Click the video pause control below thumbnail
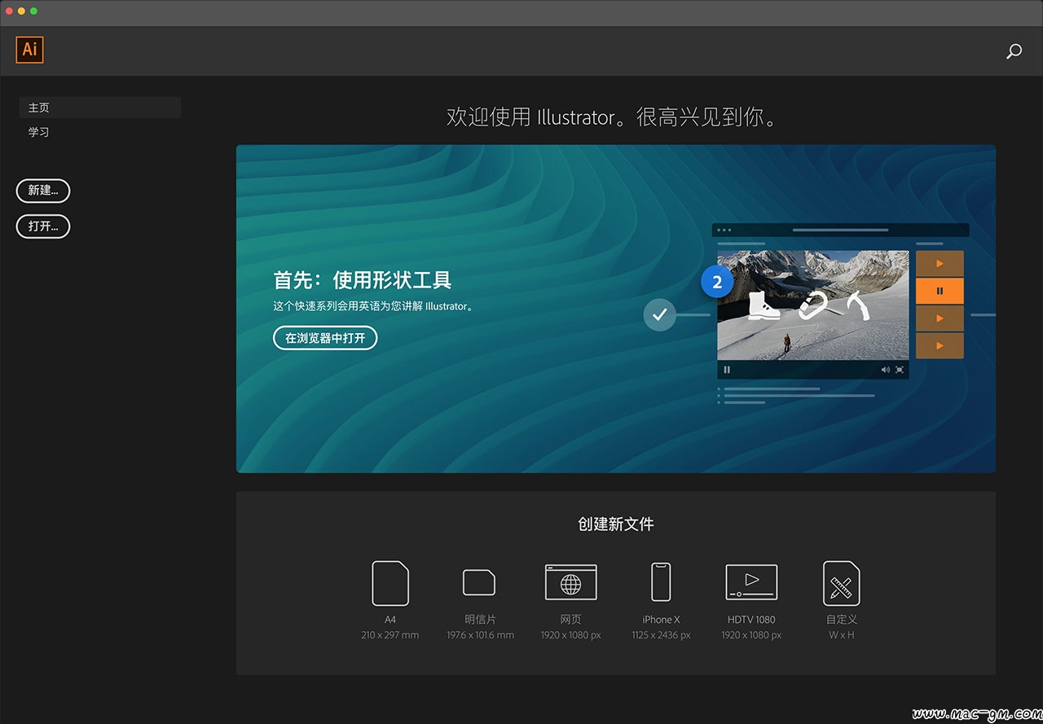Screen dimensions: 1043x724 [x=727, y=370]
